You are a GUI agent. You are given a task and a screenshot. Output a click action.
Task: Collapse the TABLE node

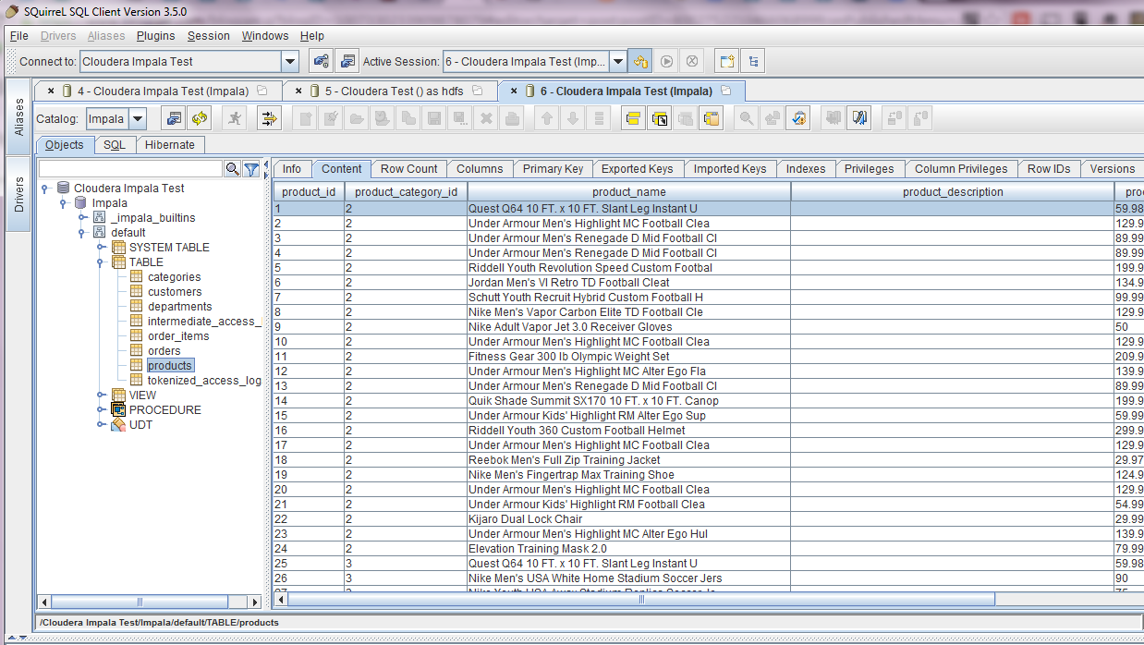[x=101, y=262]
